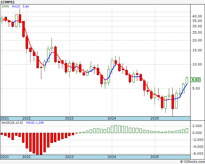Click the (CMPS) chart title
The height and width of the screenshot is (164, 205).
coord(7,2)
